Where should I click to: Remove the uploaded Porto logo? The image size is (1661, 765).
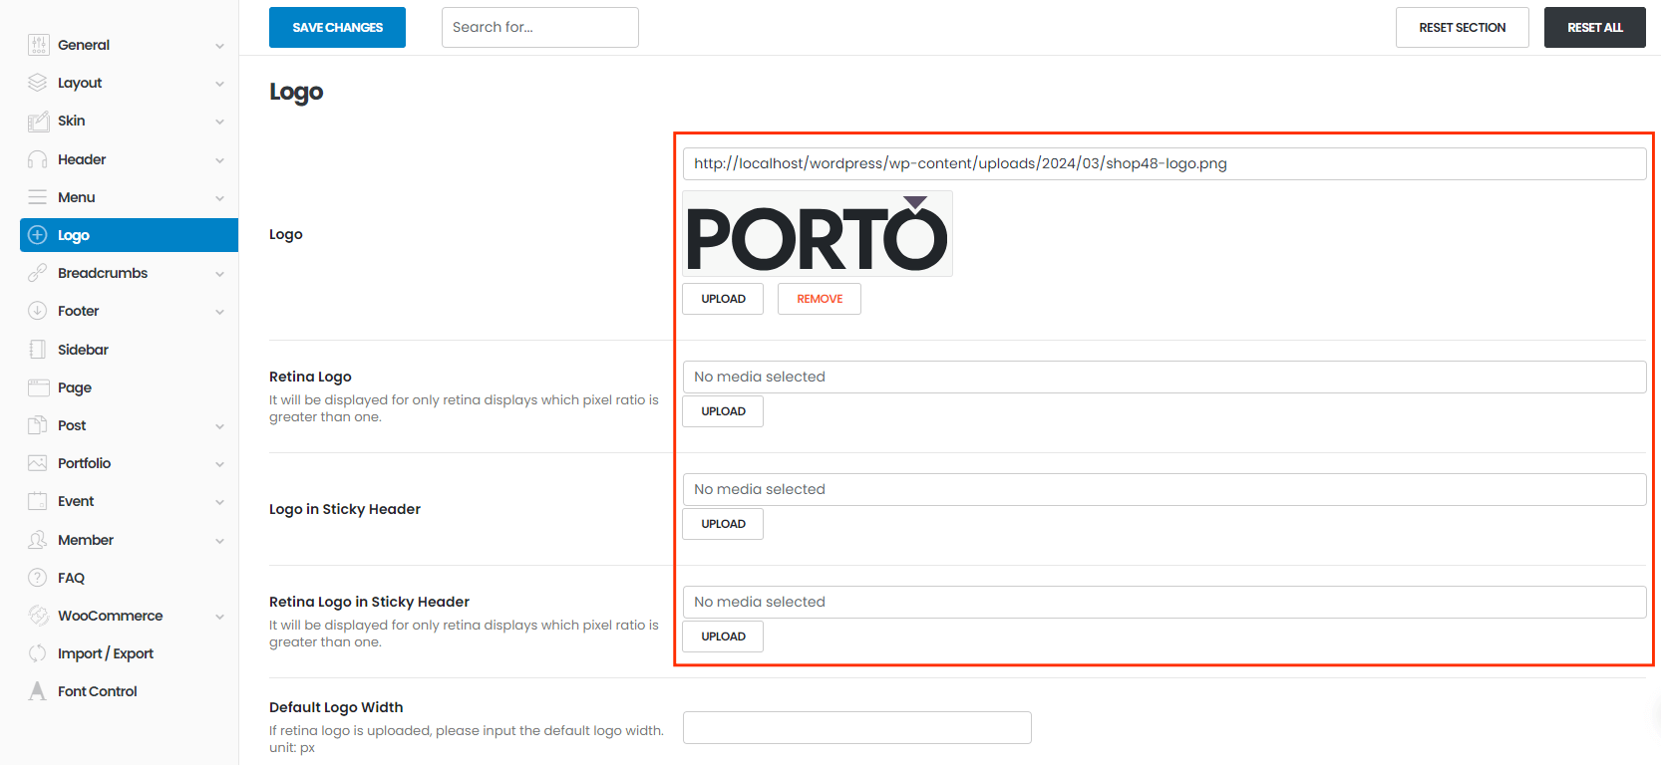tap(819, 299)
